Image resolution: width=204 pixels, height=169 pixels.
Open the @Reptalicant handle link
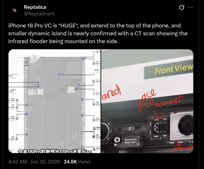click(39, 14)
